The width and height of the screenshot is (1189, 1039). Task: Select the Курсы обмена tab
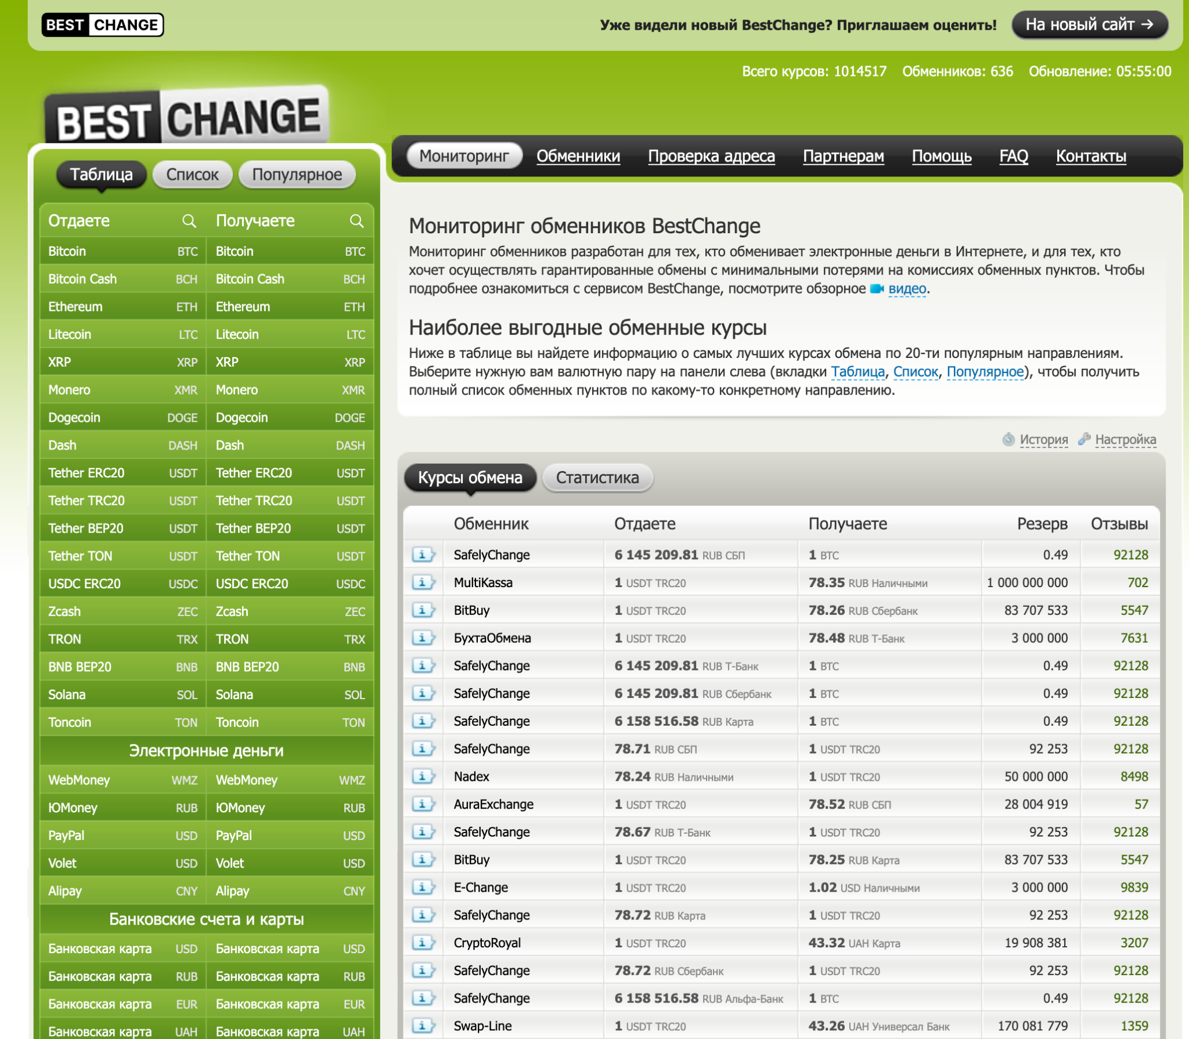click(470, 477)
